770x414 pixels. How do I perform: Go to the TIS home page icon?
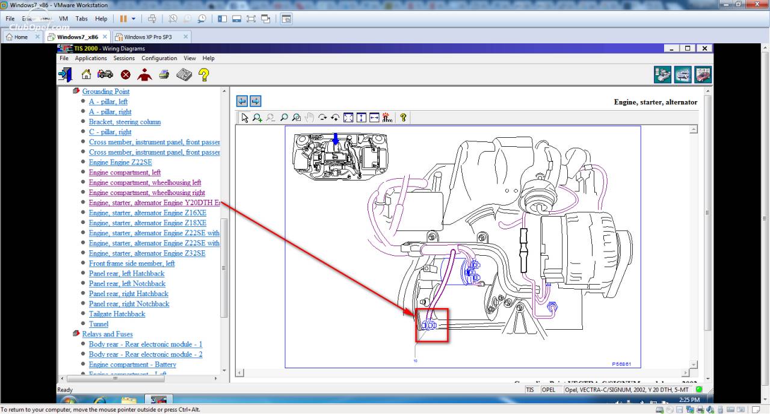[87, 75]
